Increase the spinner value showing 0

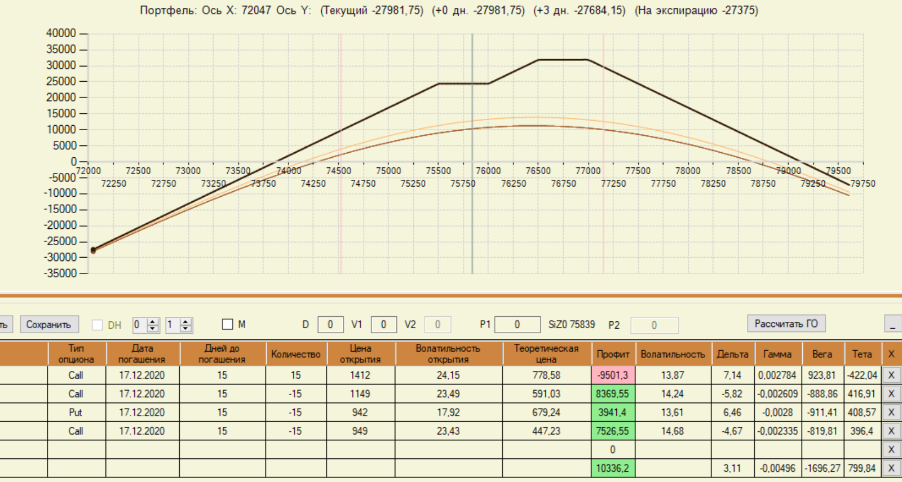pyautogui.click(x=153, y=321)
